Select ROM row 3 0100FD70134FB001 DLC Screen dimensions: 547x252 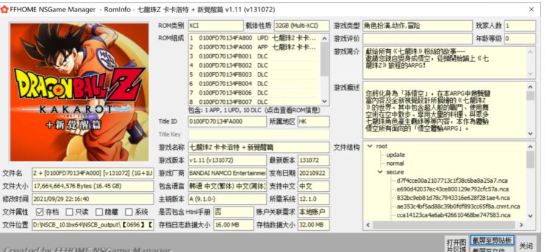[x=254, y=56]
